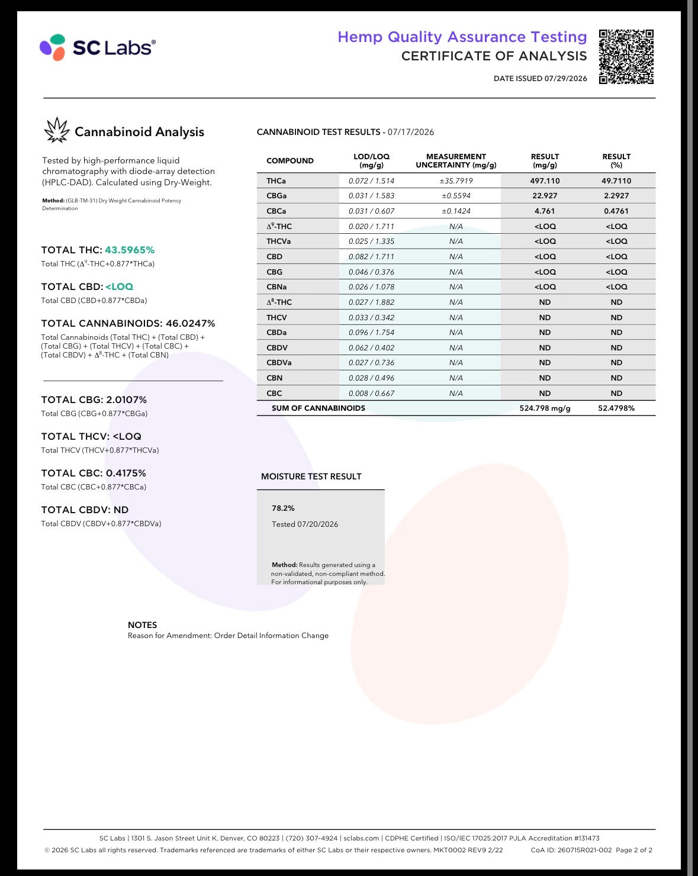This screenshot has height=876, width=698.
Task: Click the Hemp Quality Assurance Testing title
Action: (x=462, y=37)
